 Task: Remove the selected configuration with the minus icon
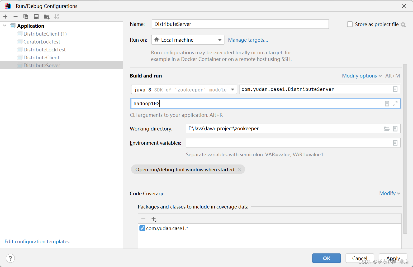pos(16,17)
